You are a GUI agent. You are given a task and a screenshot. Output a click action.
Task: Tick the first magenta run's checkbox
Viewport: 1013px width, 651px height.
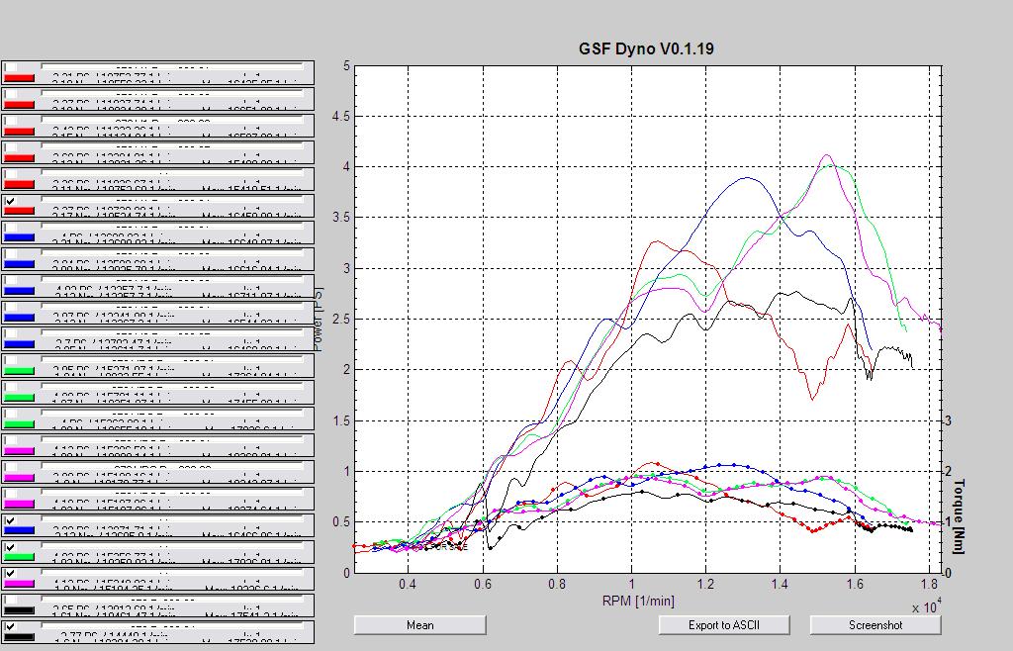click(x=10, y=440)
